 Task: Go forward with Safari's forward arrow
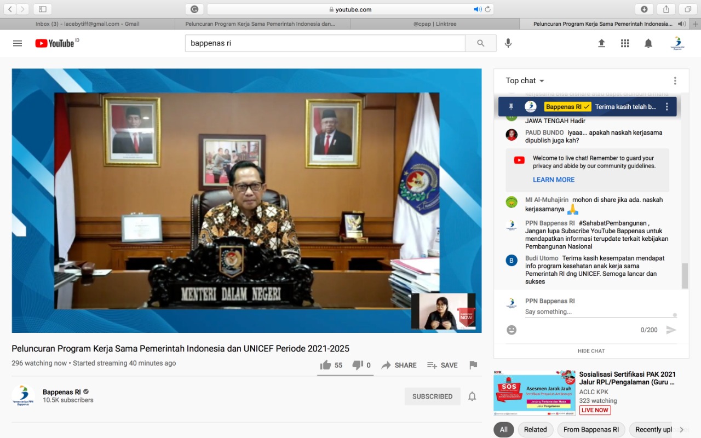pyautogui.click(x=22, y=9)
